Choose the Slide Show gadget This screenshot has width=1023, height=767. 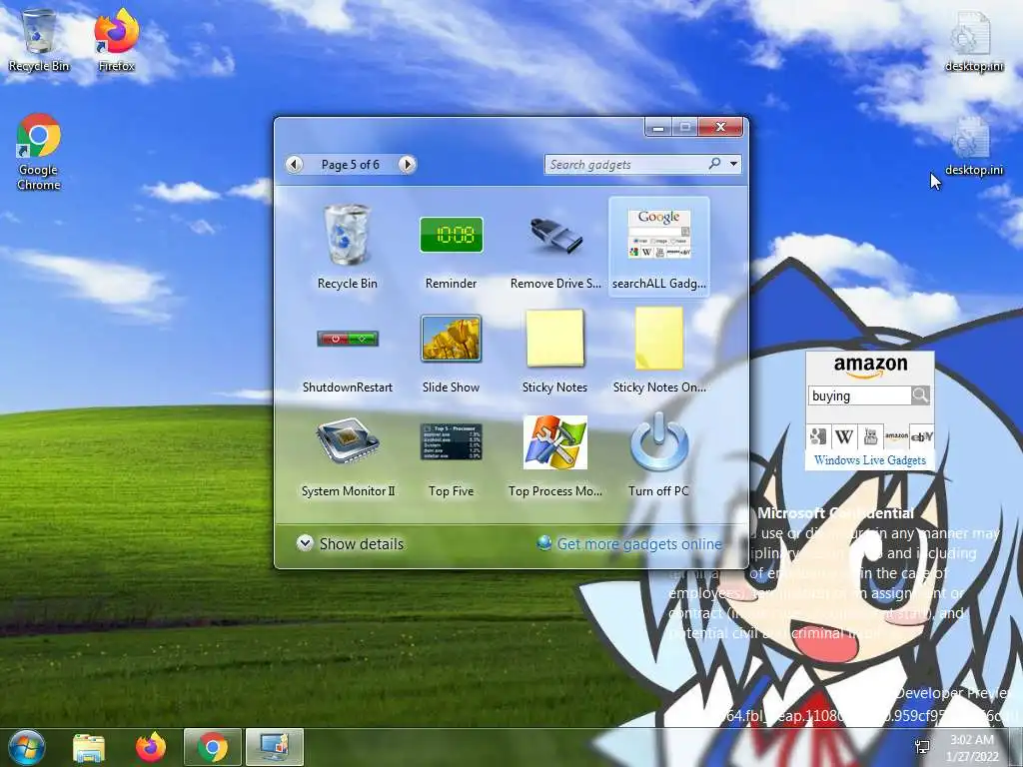click(451, 351)
